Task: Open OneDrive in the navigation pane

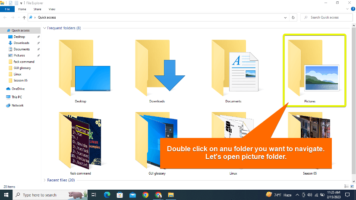Action: click(x=18, y=89)
